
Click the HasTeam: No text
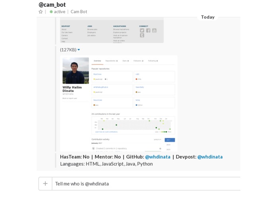75,157
